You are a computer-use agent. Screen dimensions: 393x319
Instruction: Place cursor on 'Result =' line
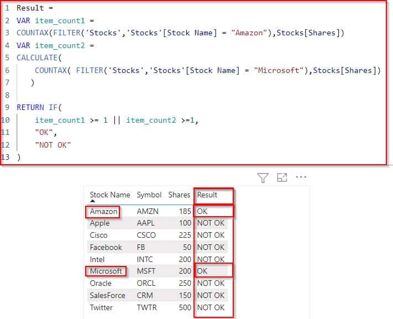click(35, 8)
